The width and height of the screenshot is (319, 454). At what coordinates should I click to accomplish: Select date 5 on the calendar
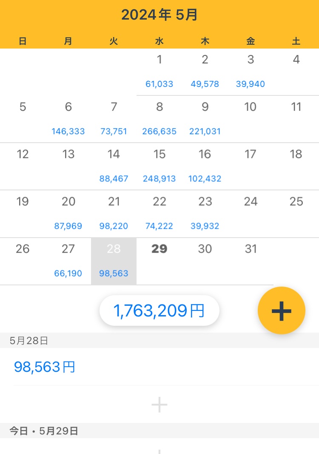23,119
